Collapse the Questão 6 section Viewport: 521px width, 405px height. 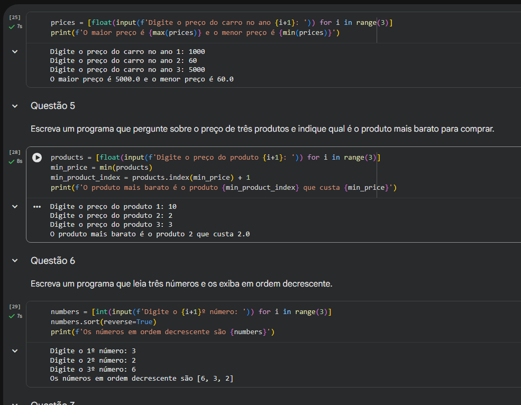tap(15, 261)
